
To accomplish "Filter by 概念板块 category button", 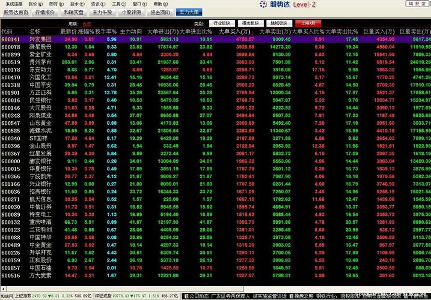I will click(251, 23).
